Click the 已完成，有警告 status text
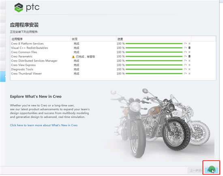The width and height of the screenshot is (223, 176). pos(85,57)
